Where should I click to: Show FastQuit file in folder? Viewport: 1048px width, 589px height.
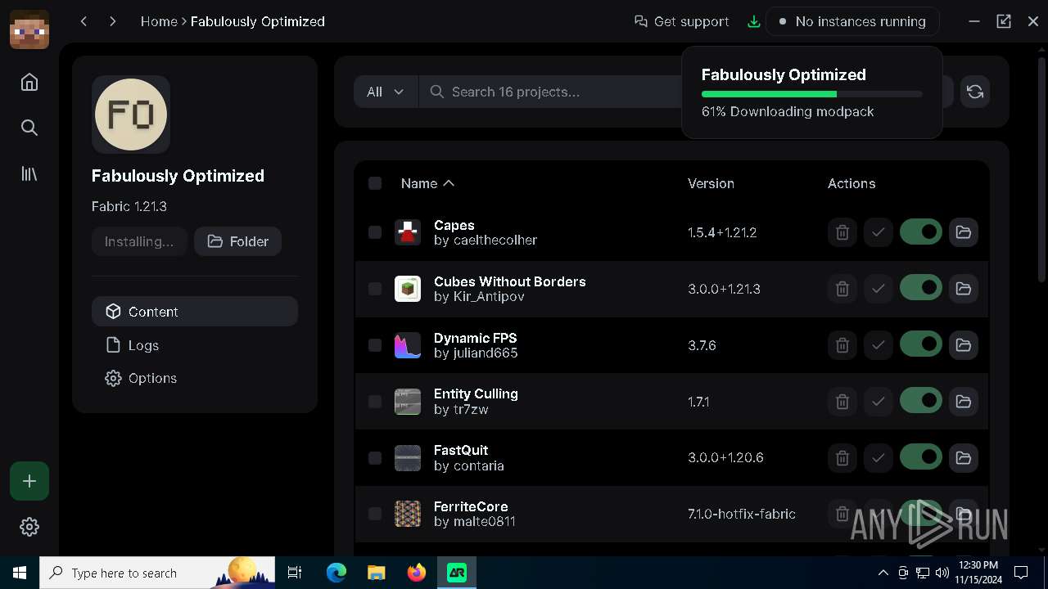pos(964,457)
